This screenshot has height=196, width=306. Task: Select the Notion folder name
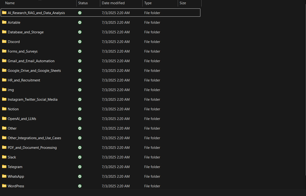tap(13, 109)
